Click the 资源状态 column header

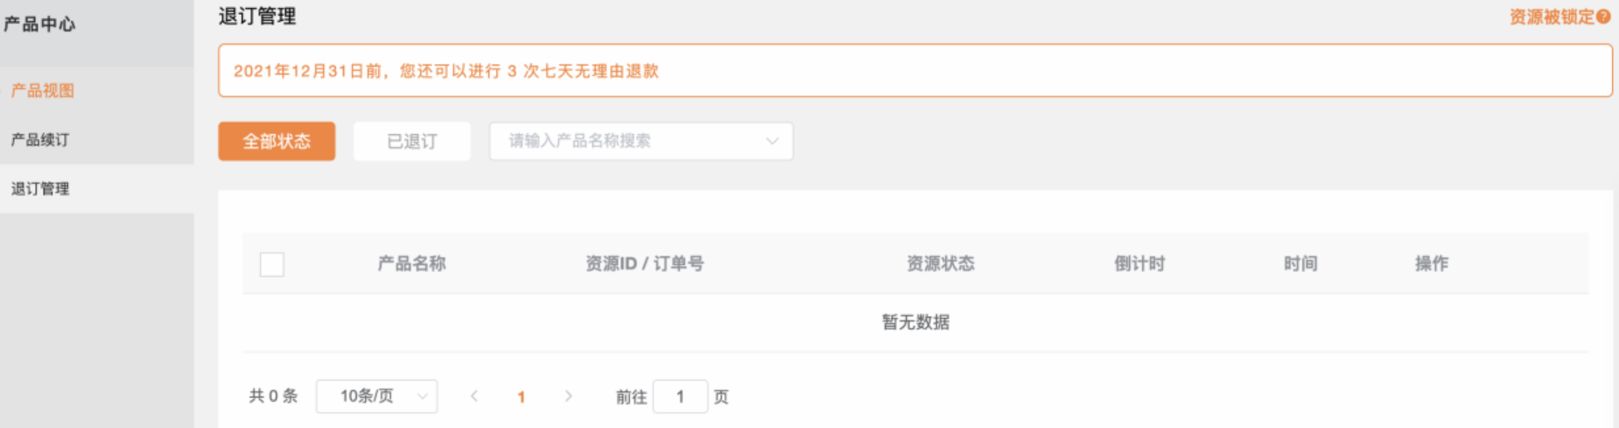941,263
